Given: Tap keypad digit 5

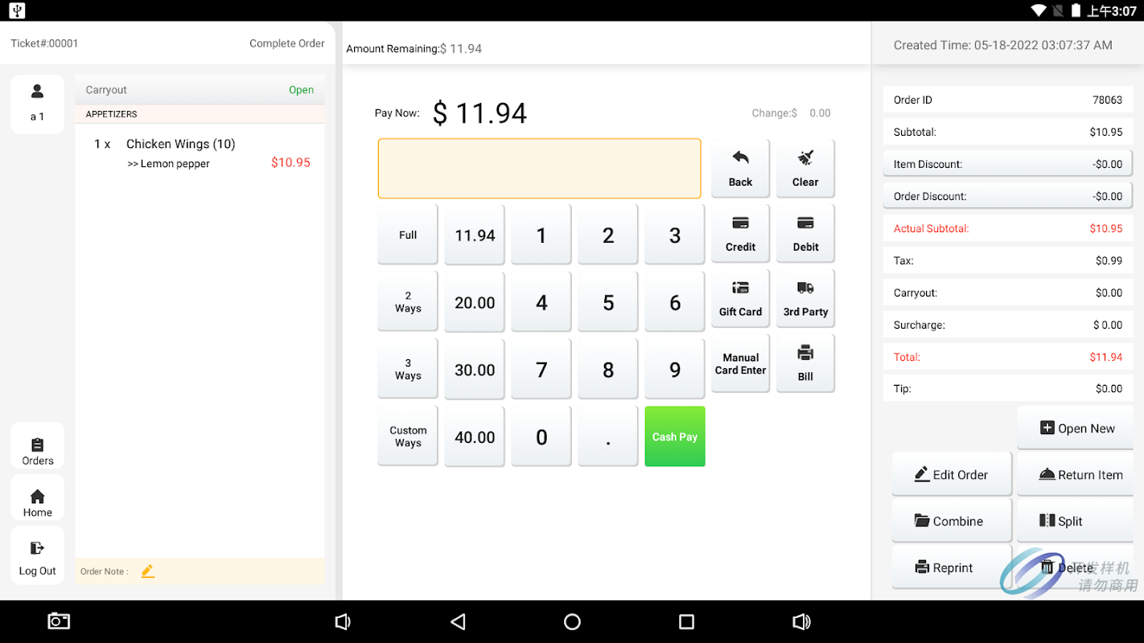Looking at the screenshot, I should (608, 302).
